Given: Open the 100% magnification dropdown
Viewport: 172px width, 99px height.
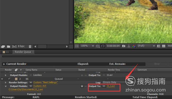Looking at the screenshot, I should [87, 46].
